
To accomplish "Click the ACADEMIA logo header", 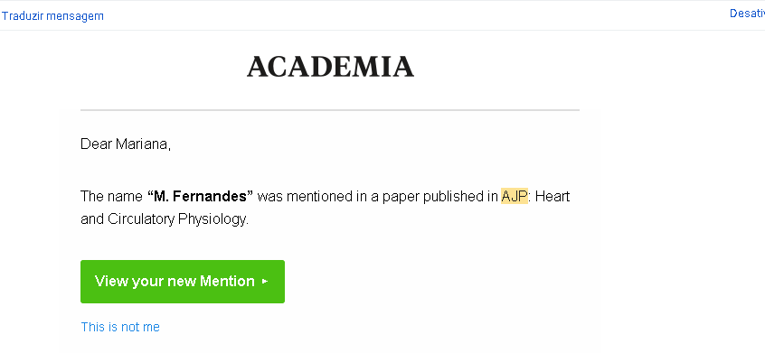I will tap(330, 67).
